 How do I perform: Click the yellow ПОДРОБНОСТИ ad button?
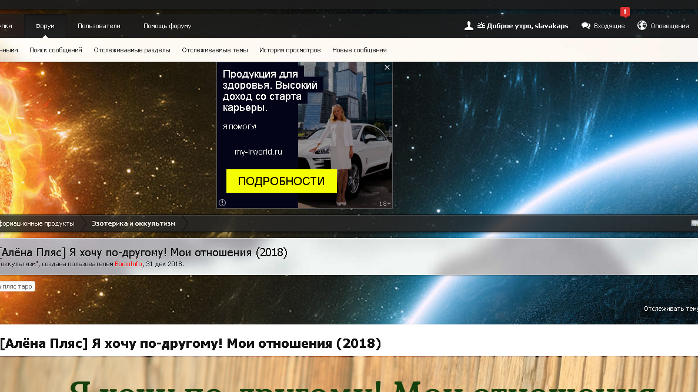[281, 181]
